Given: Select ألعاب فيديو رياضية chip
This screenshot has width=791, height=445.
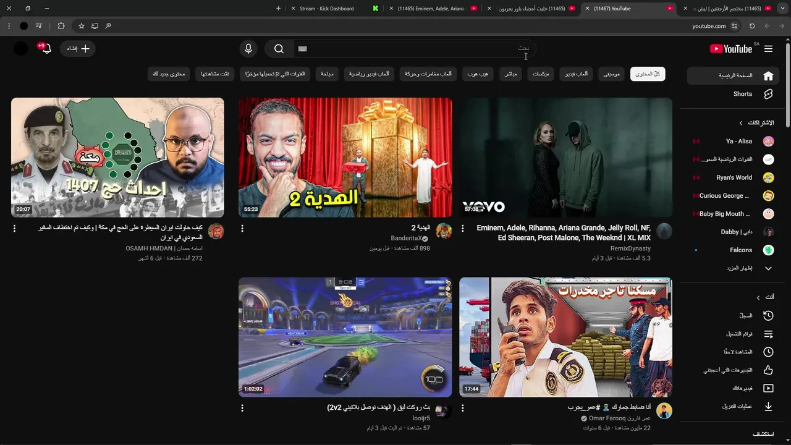Looking at the screenshot, I should pos(369,74).
